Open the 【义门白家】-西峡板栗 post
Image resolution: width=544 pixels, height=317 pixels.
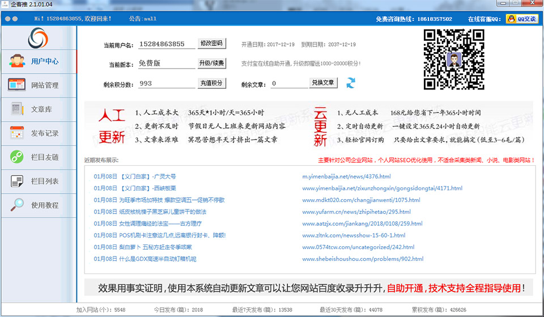click(x=135, y=188)
